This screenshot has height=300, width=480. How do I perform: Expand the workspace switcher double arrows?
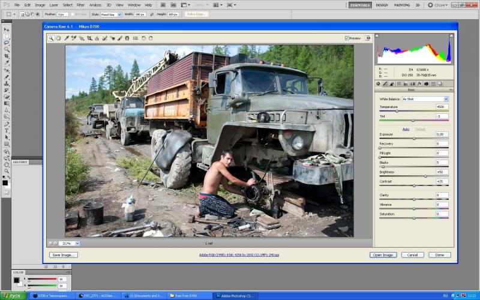418,5
